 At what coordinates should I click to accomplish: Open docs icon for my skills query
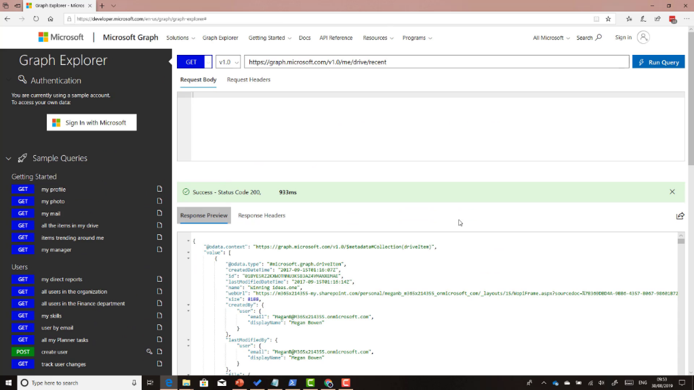click(x=159, y=316)
